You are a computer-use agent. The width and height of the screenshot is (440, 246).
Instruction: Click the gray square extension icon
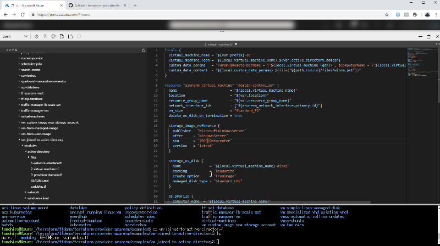click(406, 15)
